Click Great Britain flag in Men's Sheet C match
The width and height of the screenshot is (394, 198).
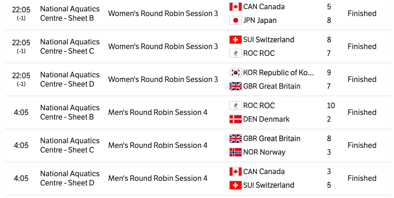(235, 139)
